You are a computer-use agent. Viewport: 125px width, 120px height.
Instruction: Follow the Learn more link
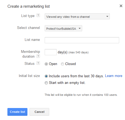pos(114,76)
